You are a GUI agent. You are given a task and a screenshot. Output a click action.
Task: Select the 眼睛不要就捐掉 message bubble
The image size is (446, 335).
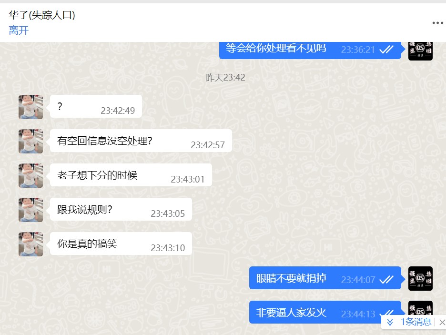point(325,278)
